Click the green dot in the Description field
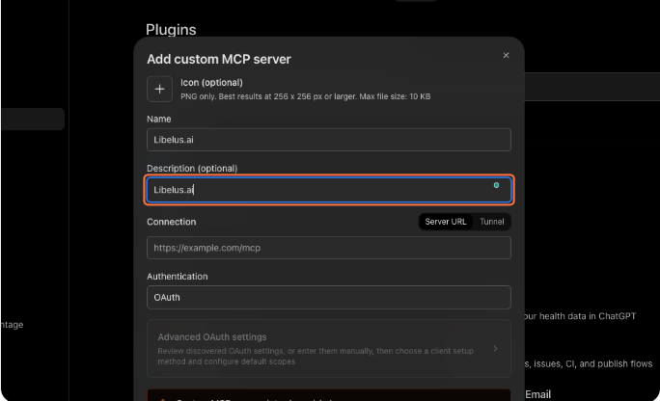The image size is (660, 401). pyautogui.click(x=496, y=185)
